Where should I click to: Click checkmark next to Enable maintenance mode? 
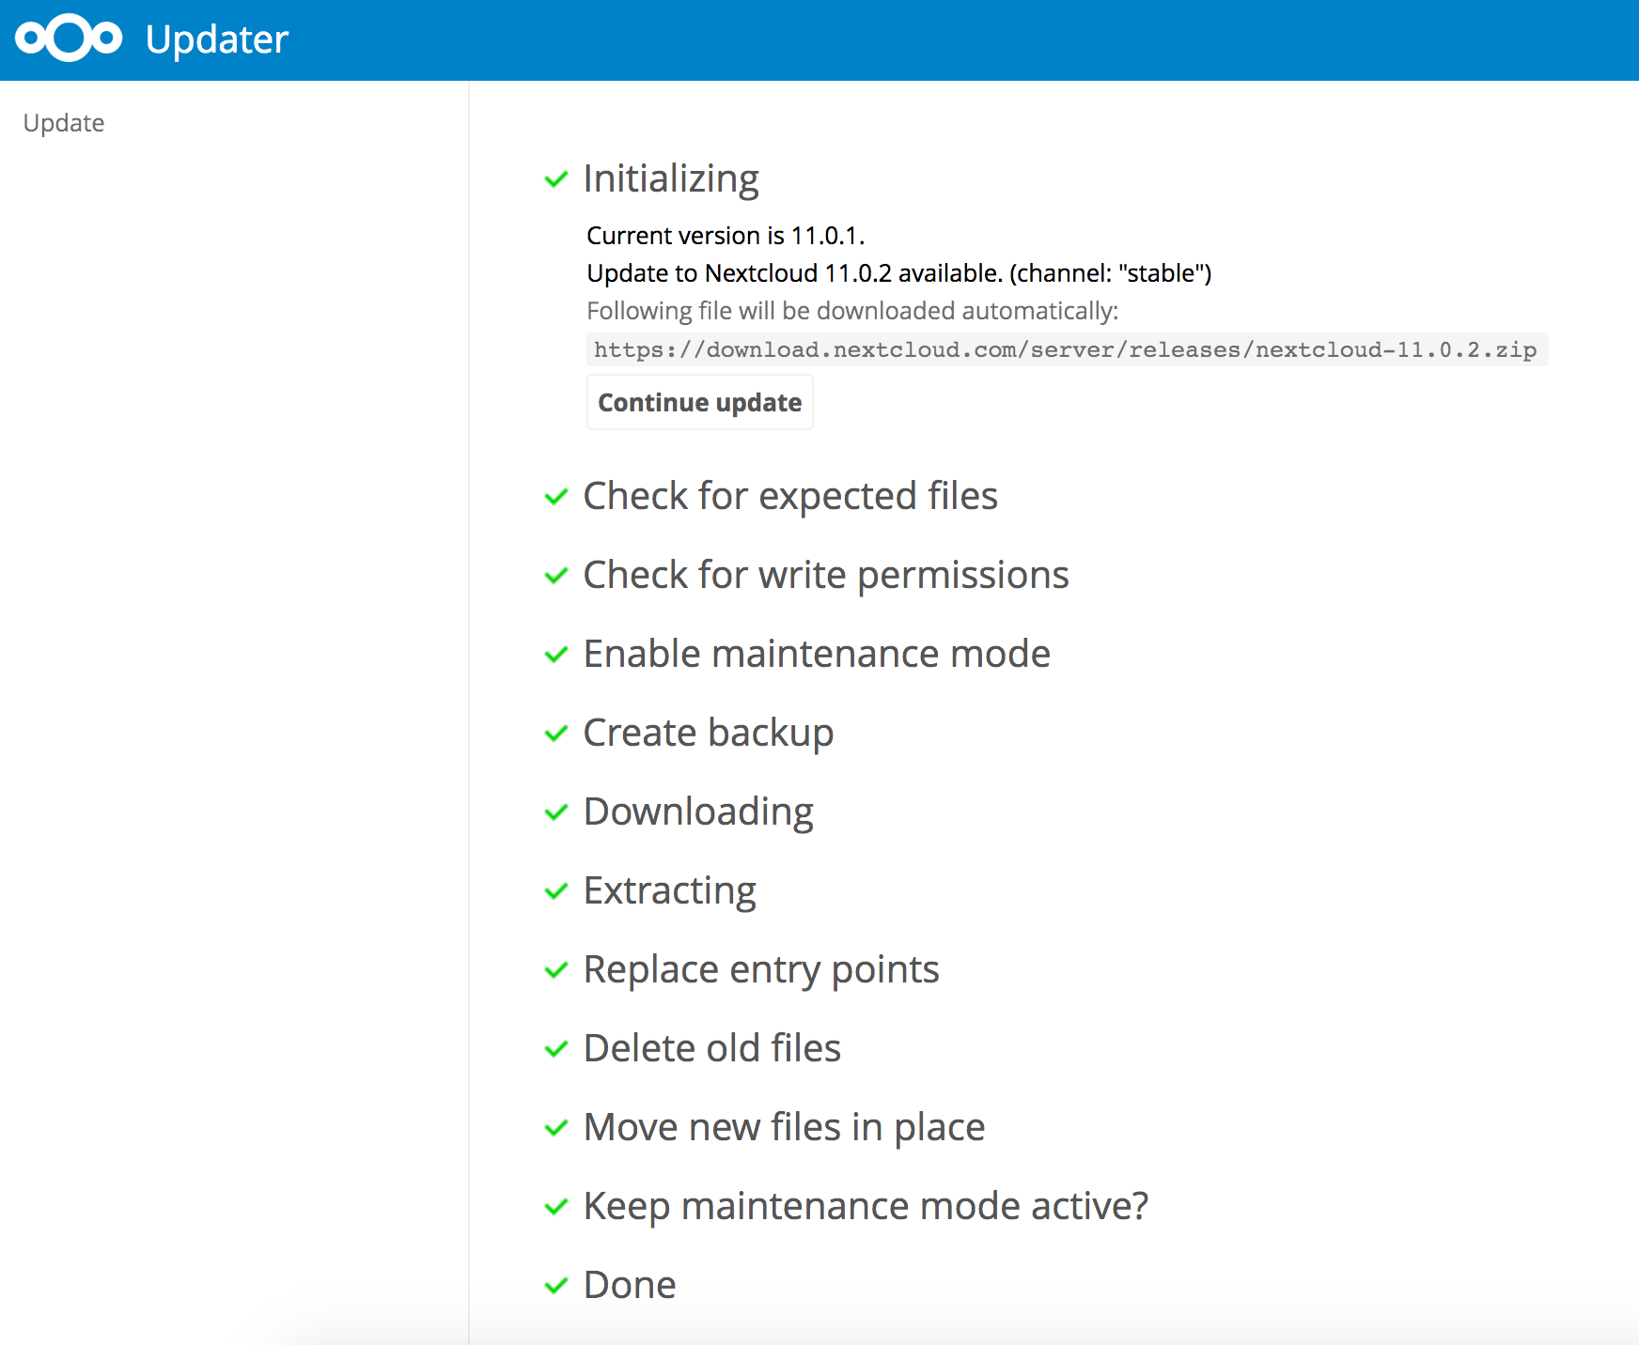556,654
